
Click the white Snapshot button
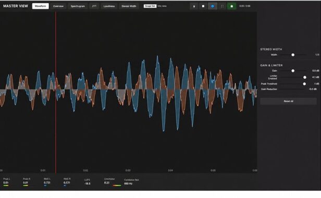click(x=150, y=6)
